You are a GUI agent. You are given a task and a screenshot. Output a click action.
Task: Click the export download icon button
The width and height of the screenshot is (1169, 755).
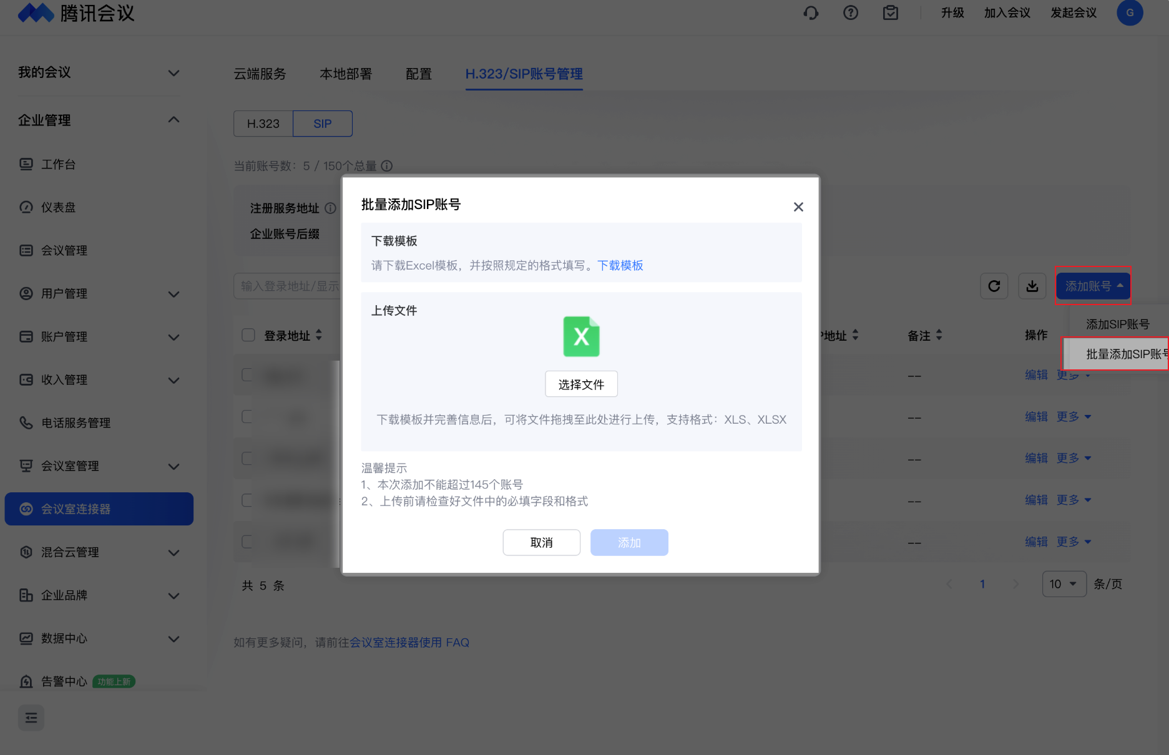[x=1032, y=286]
